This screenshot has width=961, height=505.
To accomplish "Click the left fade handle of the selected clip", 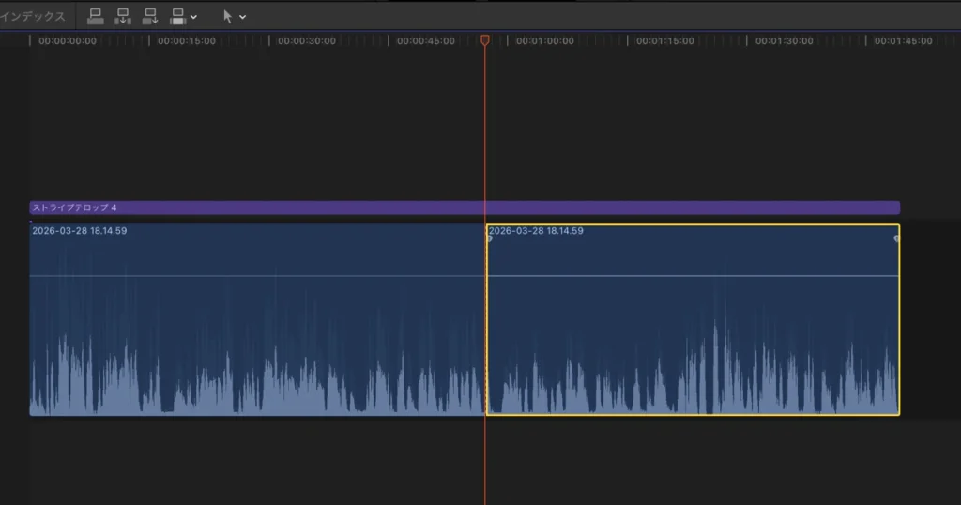I will pyautogui.click(x=489, y=238).
